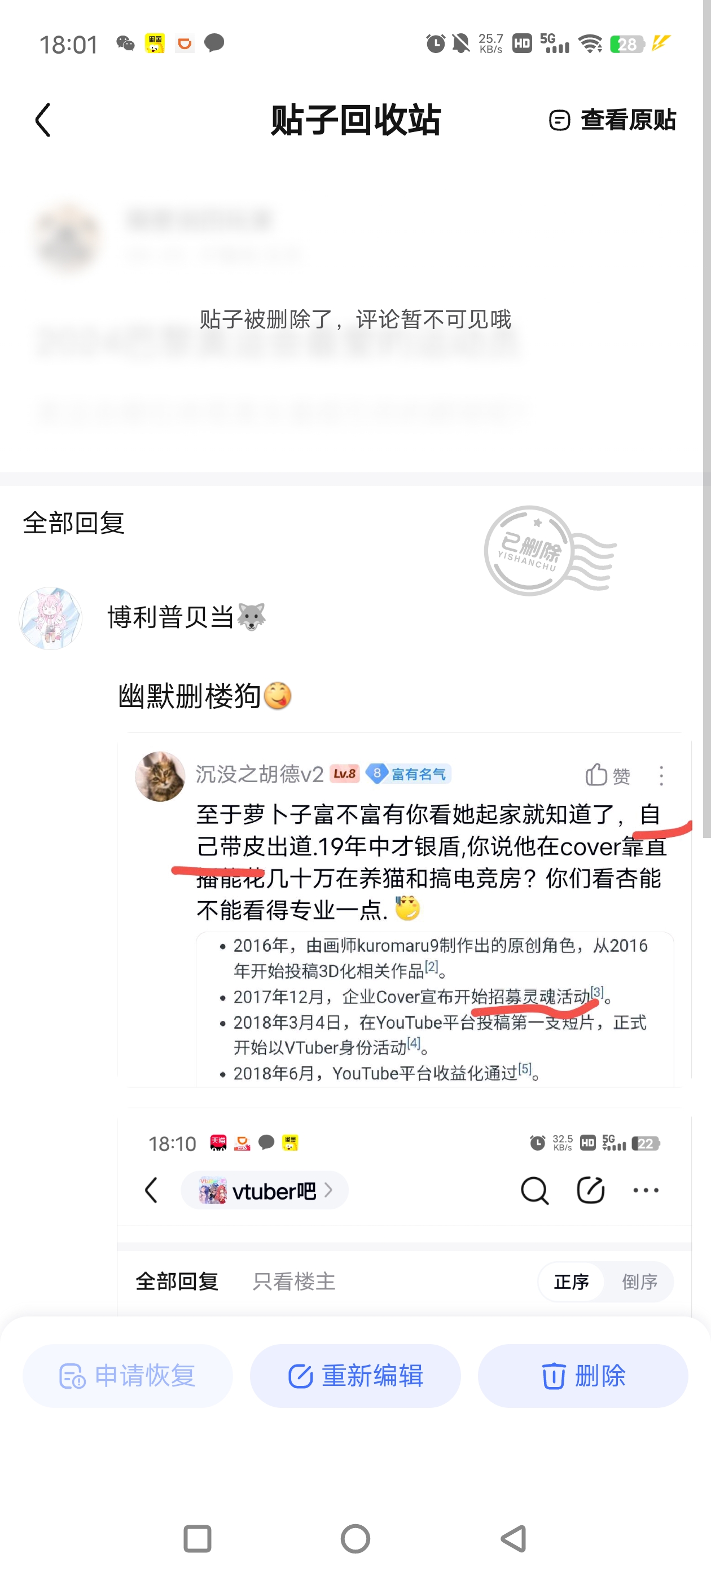Tap 博利普贝当 user avatar
The width and height of the screenshot is (711, 1580).
tap(50, 618)
